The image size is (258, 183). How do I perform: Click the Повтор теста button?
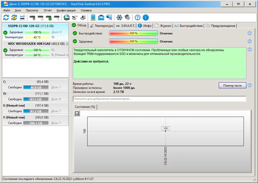[232, 85]
